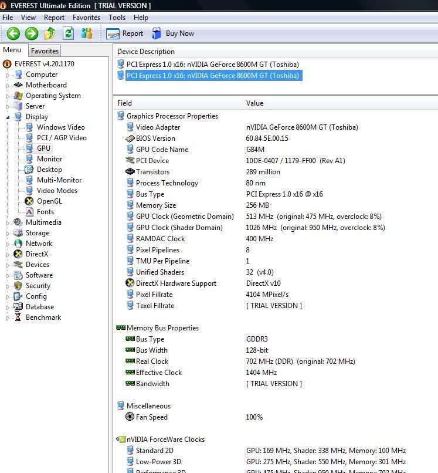
Task: Click the Security shield icon
Action: coord(18,286)
